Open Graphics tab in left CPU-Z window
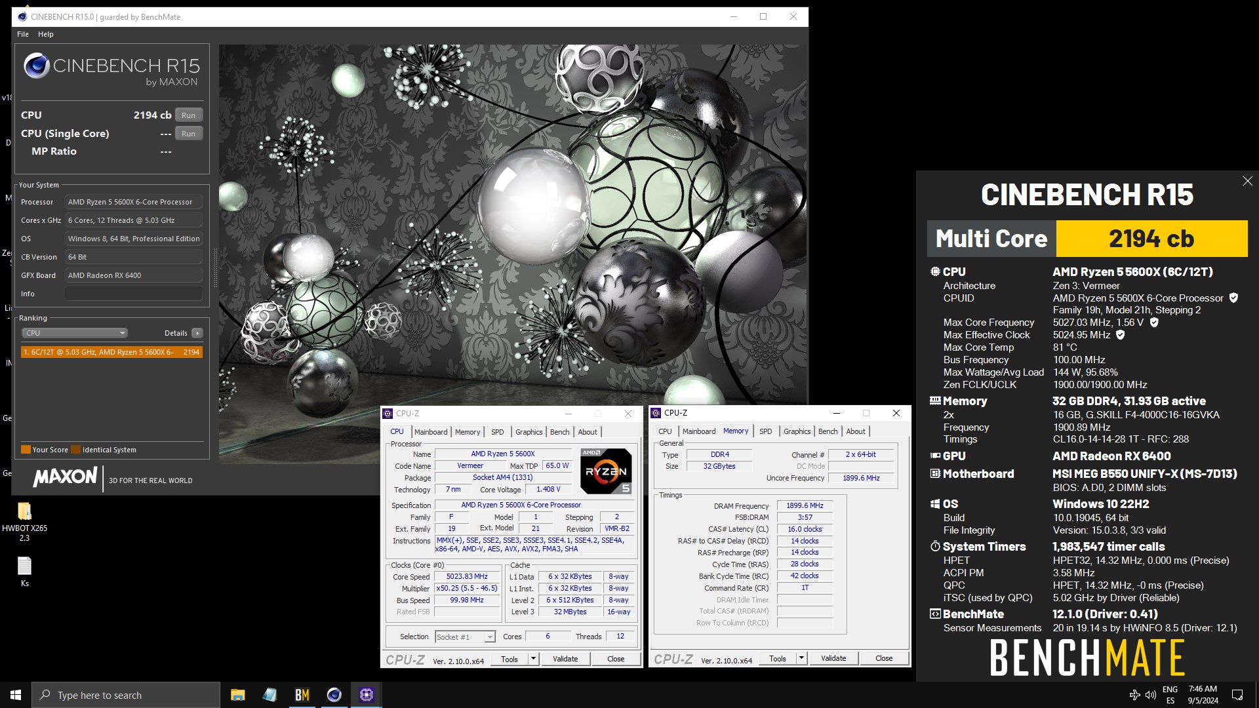 [x=529, y=432]
